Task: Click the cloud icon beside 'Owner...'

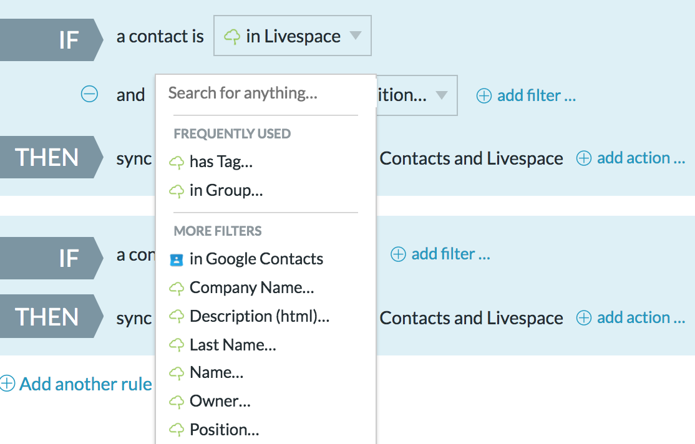Action: (177, 402)
